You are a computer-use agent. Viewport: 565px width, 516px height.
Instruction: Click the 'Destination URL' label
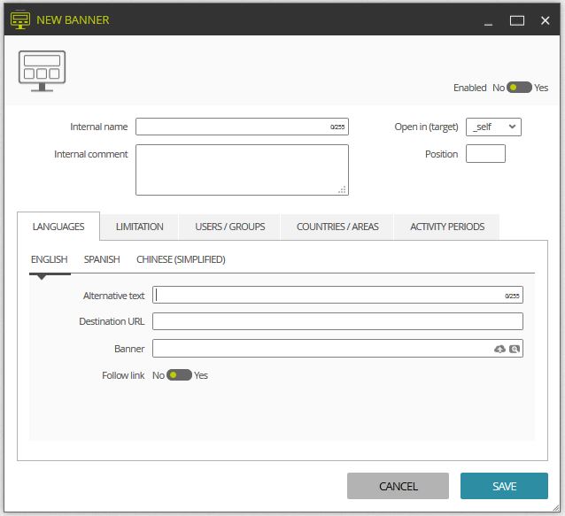pyautogui.click(x=112, y=321)
